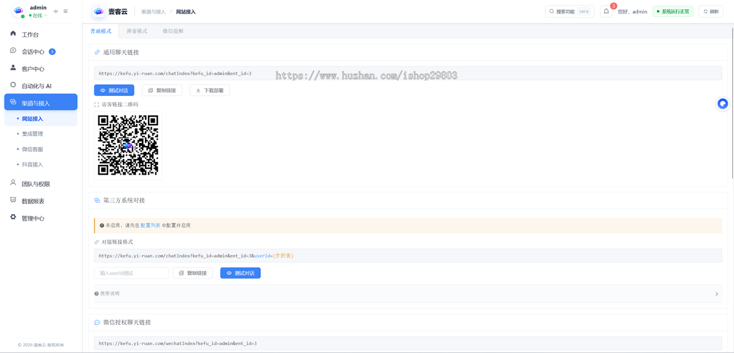Image resolution: width=734 pixels, height=353 pixels.
Task: Click the © 2026 壹客云 版权所有 footer text
Action: coord(41,345)
